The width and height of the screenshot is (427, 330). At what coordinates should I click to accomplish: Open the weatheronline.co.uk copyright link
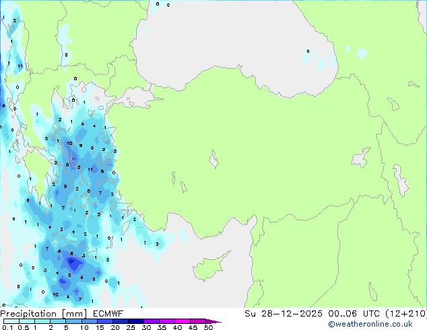pos(370,324)
